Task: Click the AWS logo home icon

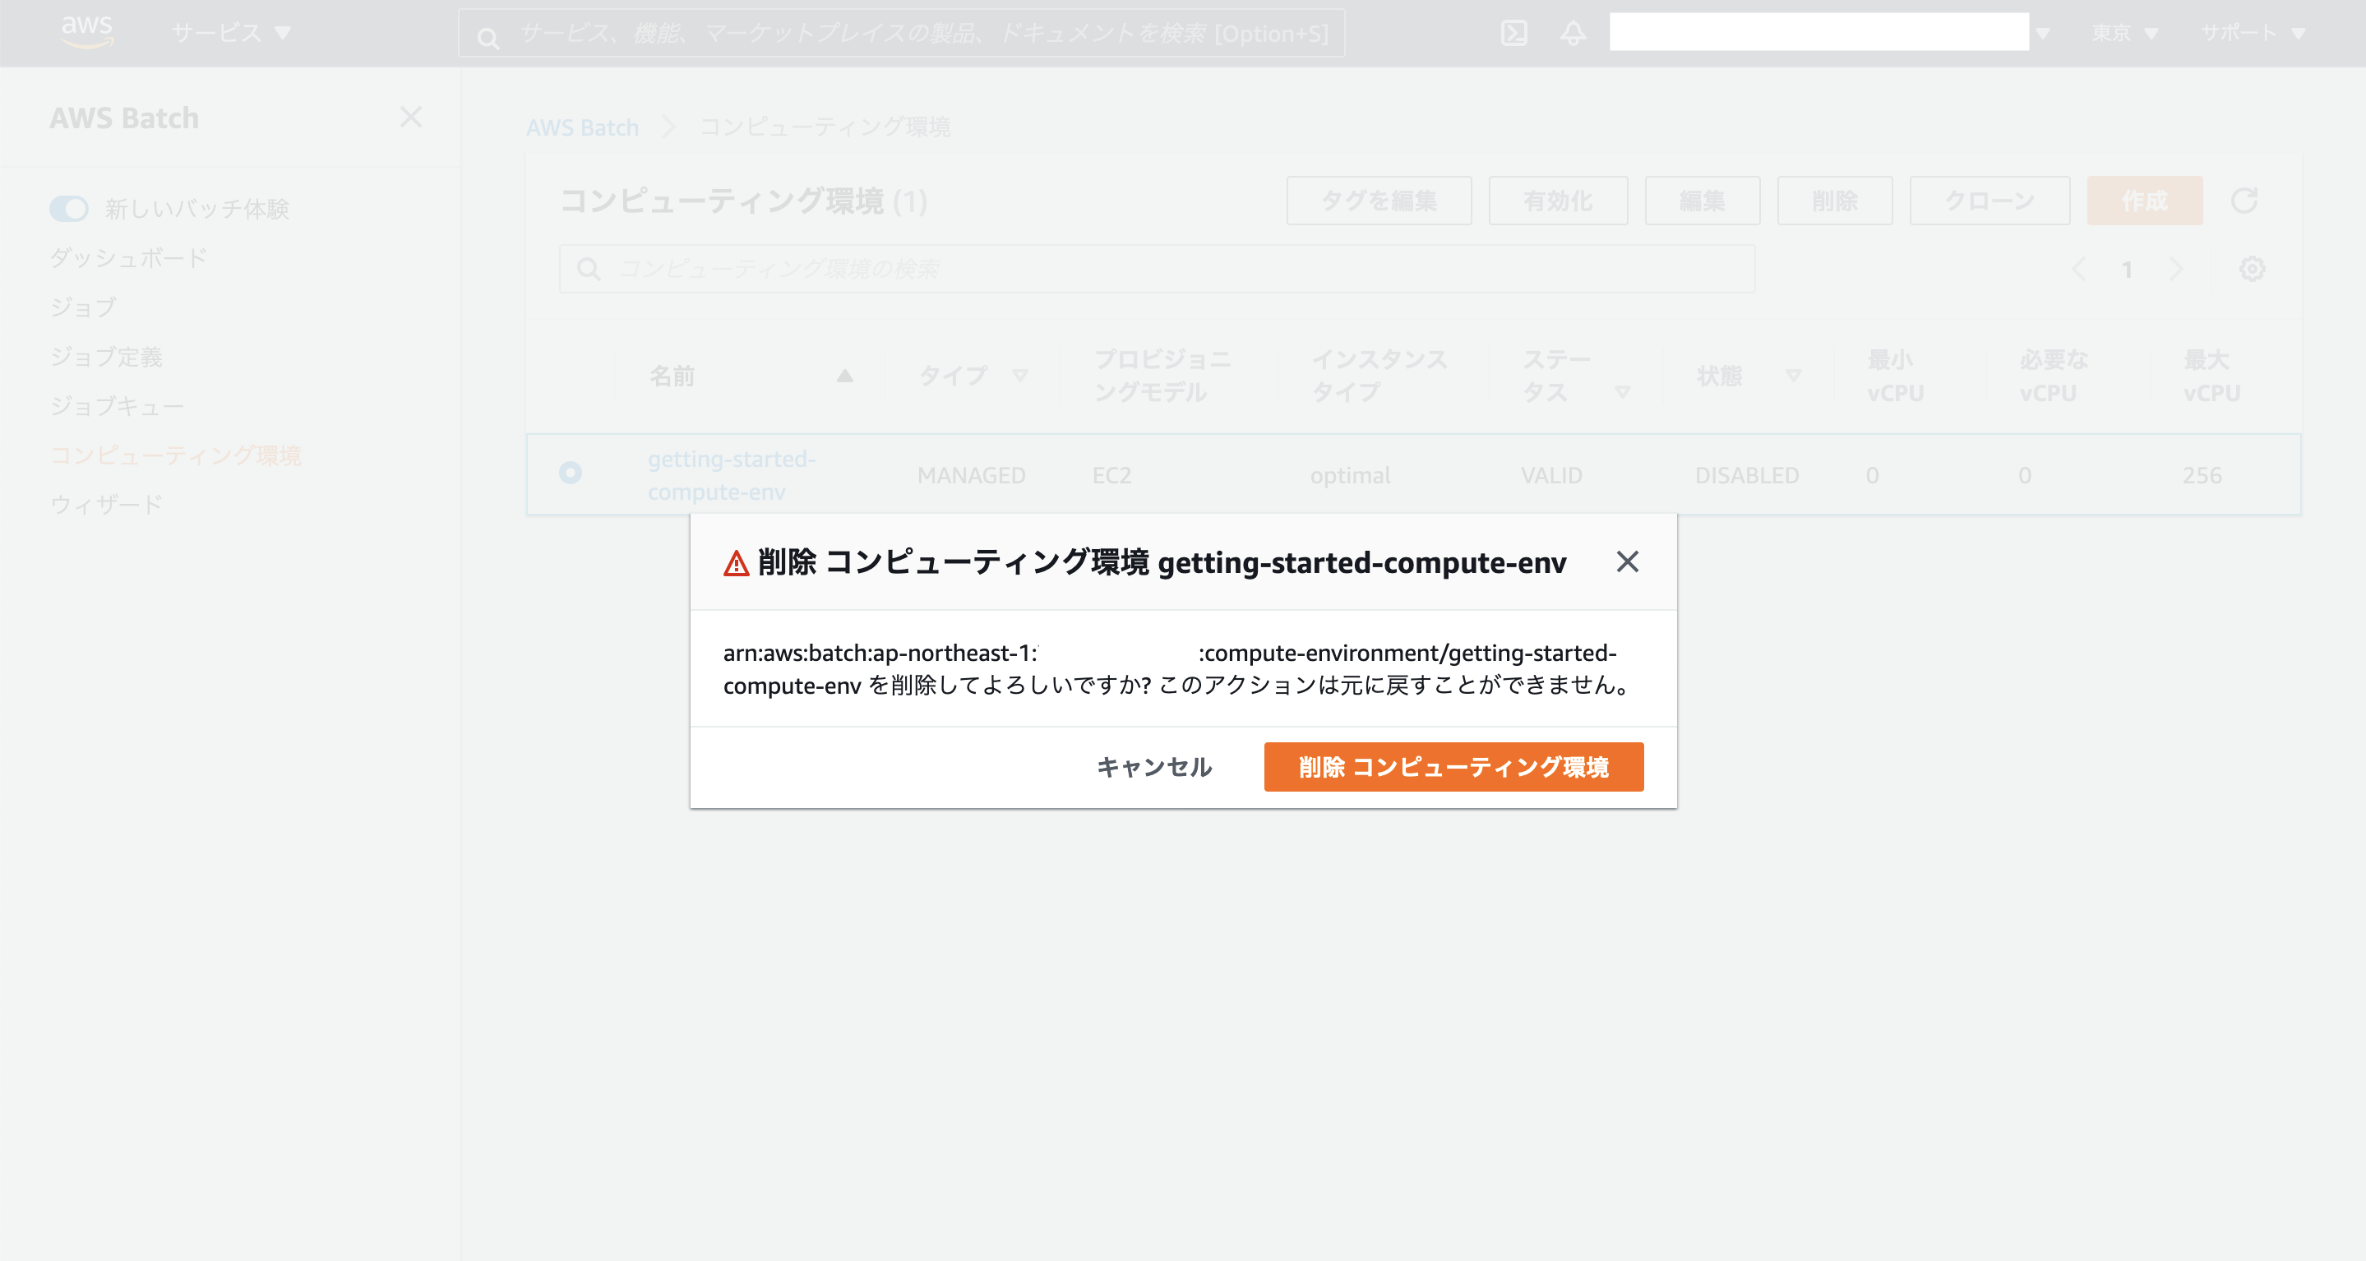Action: (87, 31)
